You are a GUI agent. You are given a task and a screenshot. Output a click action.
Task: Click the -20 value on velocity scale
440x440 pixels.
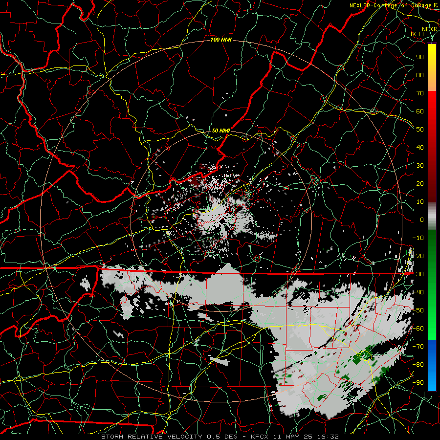tap(418, 256)
